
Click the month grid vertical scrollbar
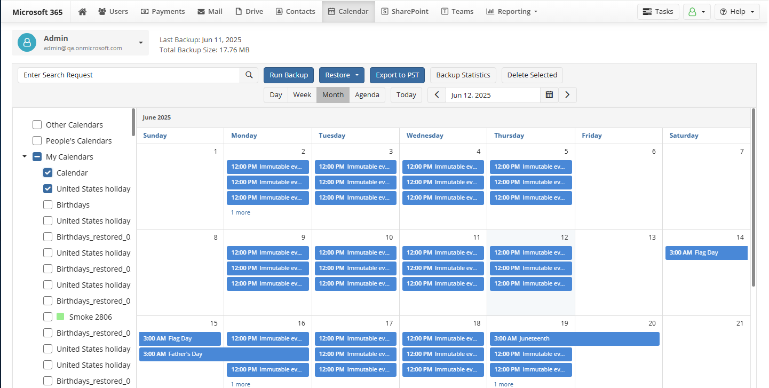pos(754,197)
